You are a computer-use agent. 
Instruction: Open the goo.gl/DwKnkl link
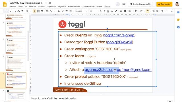click(x=119, y=42)
